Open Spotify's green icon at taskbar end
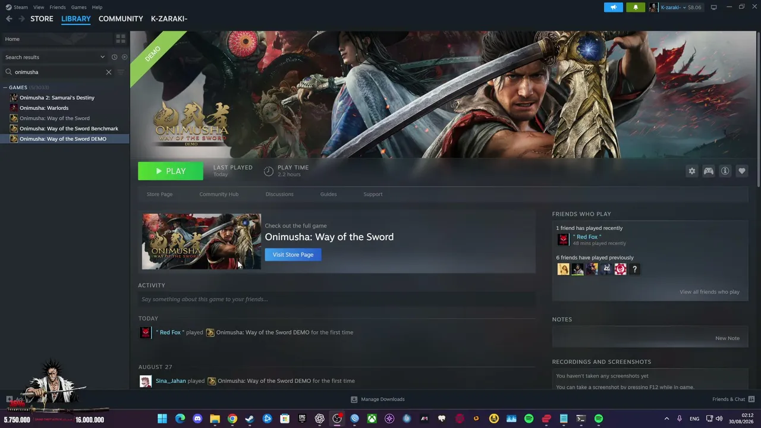Image resolution: width=761 pixels, height=428 pixels. 599,418
